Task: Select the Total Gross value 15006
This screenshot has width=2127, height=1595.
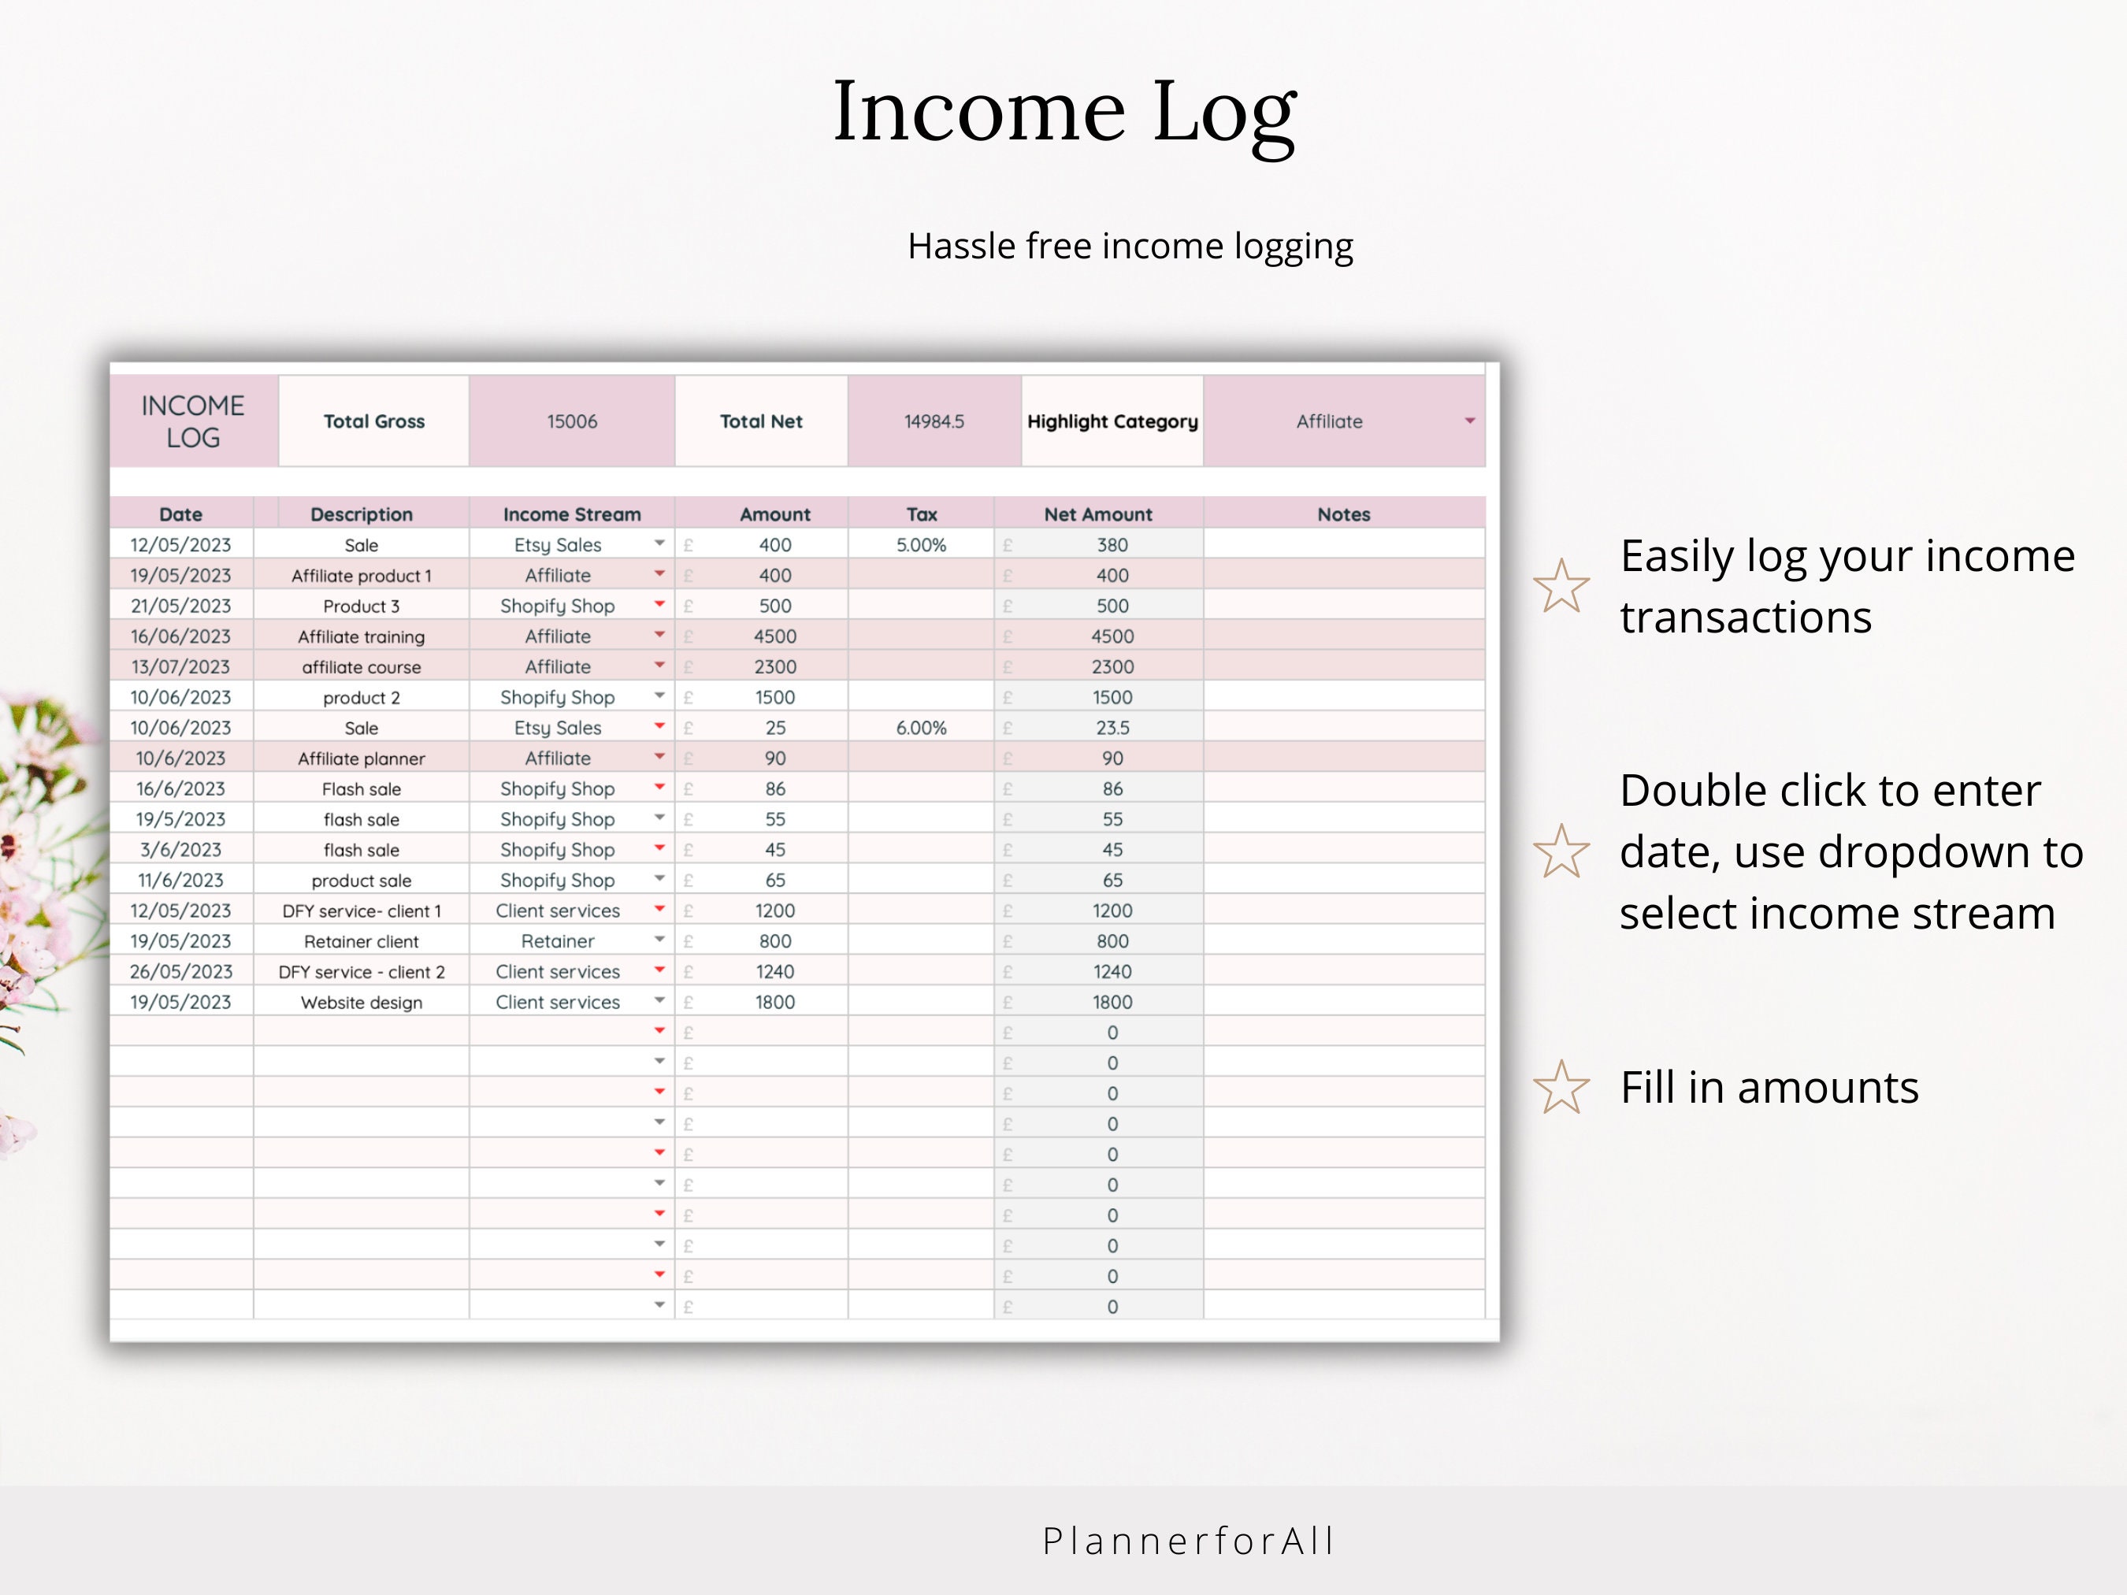Action: pyautogui.click(x=571, y=421)
